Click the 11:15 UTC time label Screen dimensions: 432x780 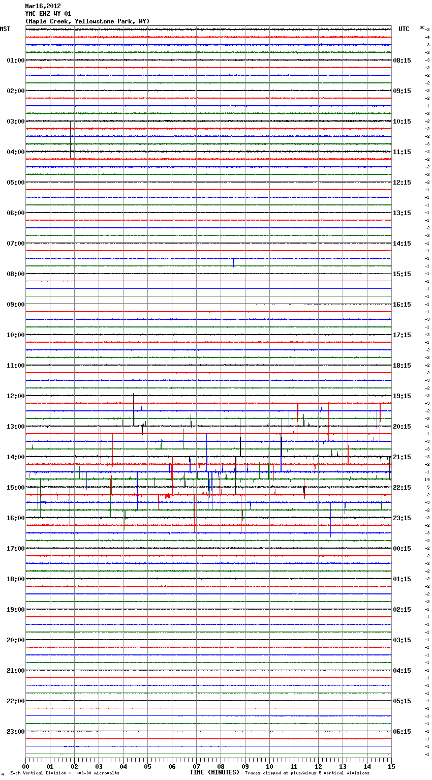pos(402,152)
